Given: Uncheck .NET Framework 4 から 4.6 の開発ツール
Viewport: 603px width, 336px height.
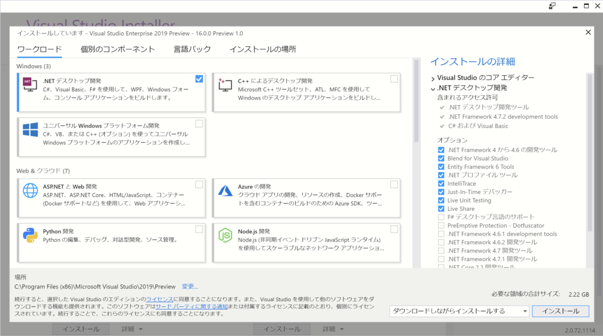Looking at the screenshot, I should click(x=441, y=150).
